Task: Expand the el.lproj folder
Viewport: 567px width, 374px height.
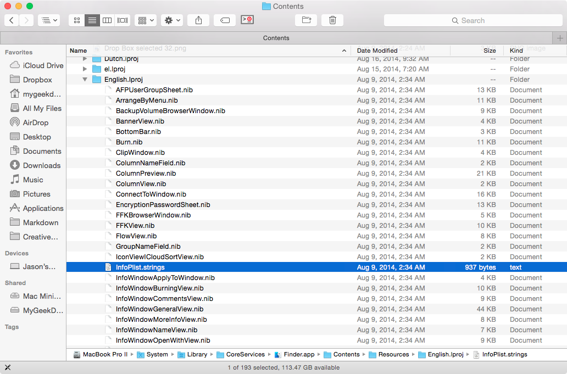Action: pyautogui.click(x=85, y=69)
